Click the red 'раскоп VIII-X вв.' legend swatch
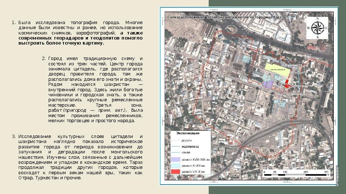This screenshot has width=346, height=194. point(176,171)
